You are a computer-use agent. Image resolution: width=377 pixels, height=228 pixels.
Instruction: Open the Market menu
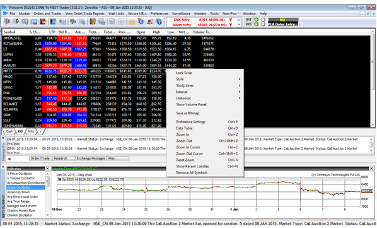[24, 13]
